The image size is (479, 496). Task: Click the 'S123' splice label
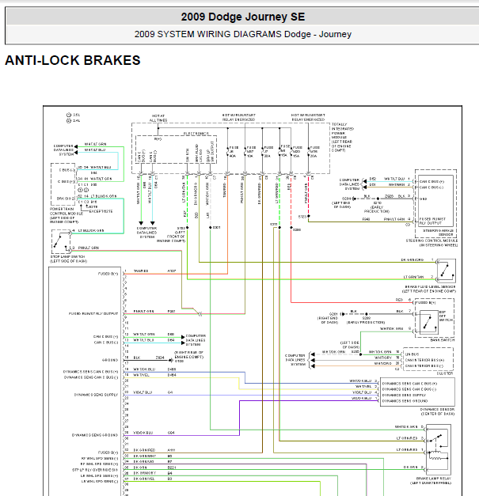pyautogui.click(x=302, y=217)
